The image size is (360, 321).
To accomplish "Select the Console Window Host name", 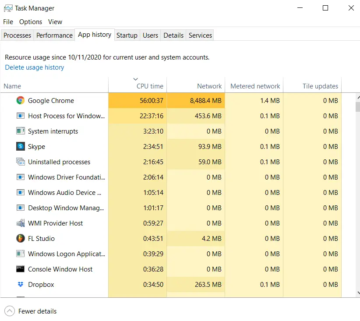I will [60, 269].
